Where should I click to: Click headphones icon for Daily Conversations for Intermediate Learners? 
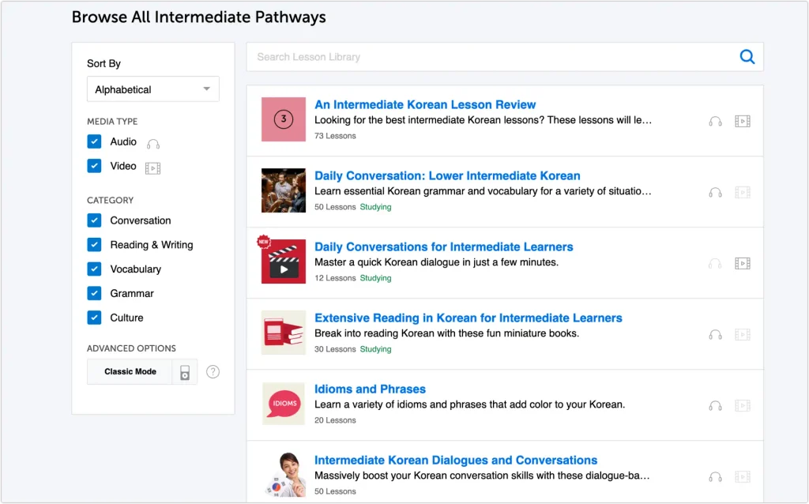coord(715,264)
